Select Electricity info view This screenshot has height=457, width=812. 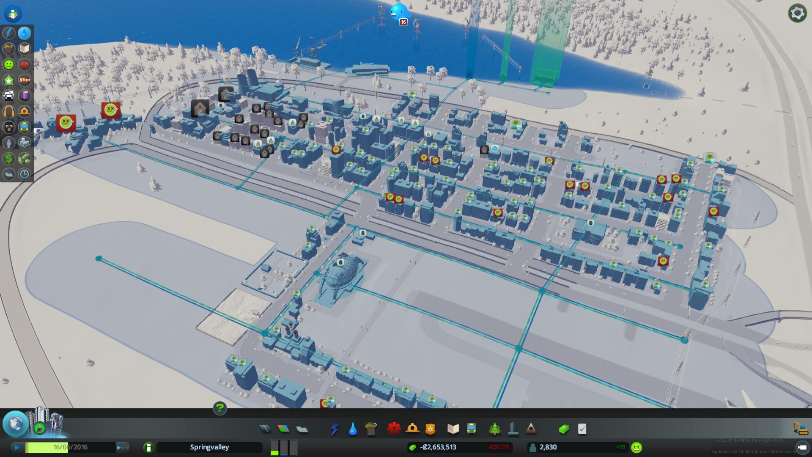(x=9, y=33)
